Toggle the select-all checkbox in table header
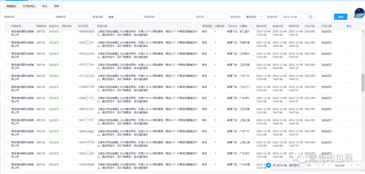This screenshot has height=174, width=365. coord(7,26)
